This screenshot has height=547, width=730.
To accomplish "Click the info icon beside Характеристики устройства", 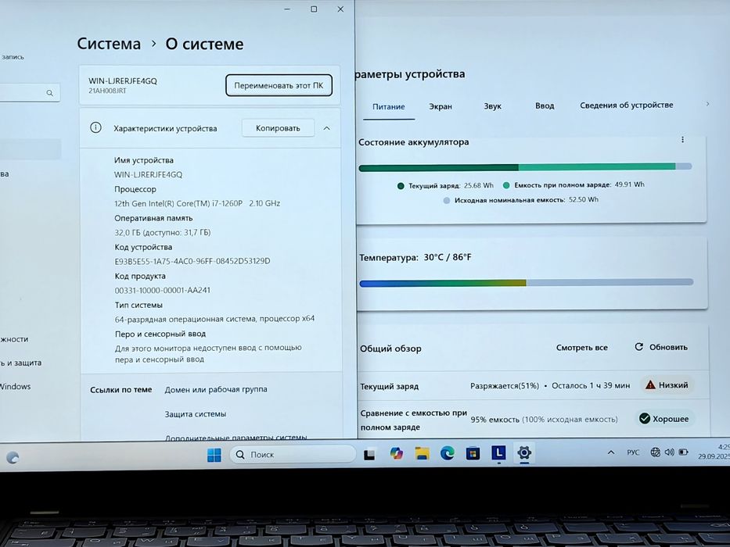I will (x=95, y=127).
